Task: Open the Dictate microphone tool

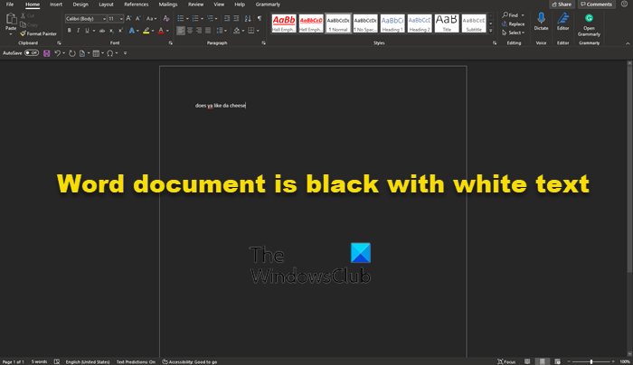Action: (x=541, y=21)
